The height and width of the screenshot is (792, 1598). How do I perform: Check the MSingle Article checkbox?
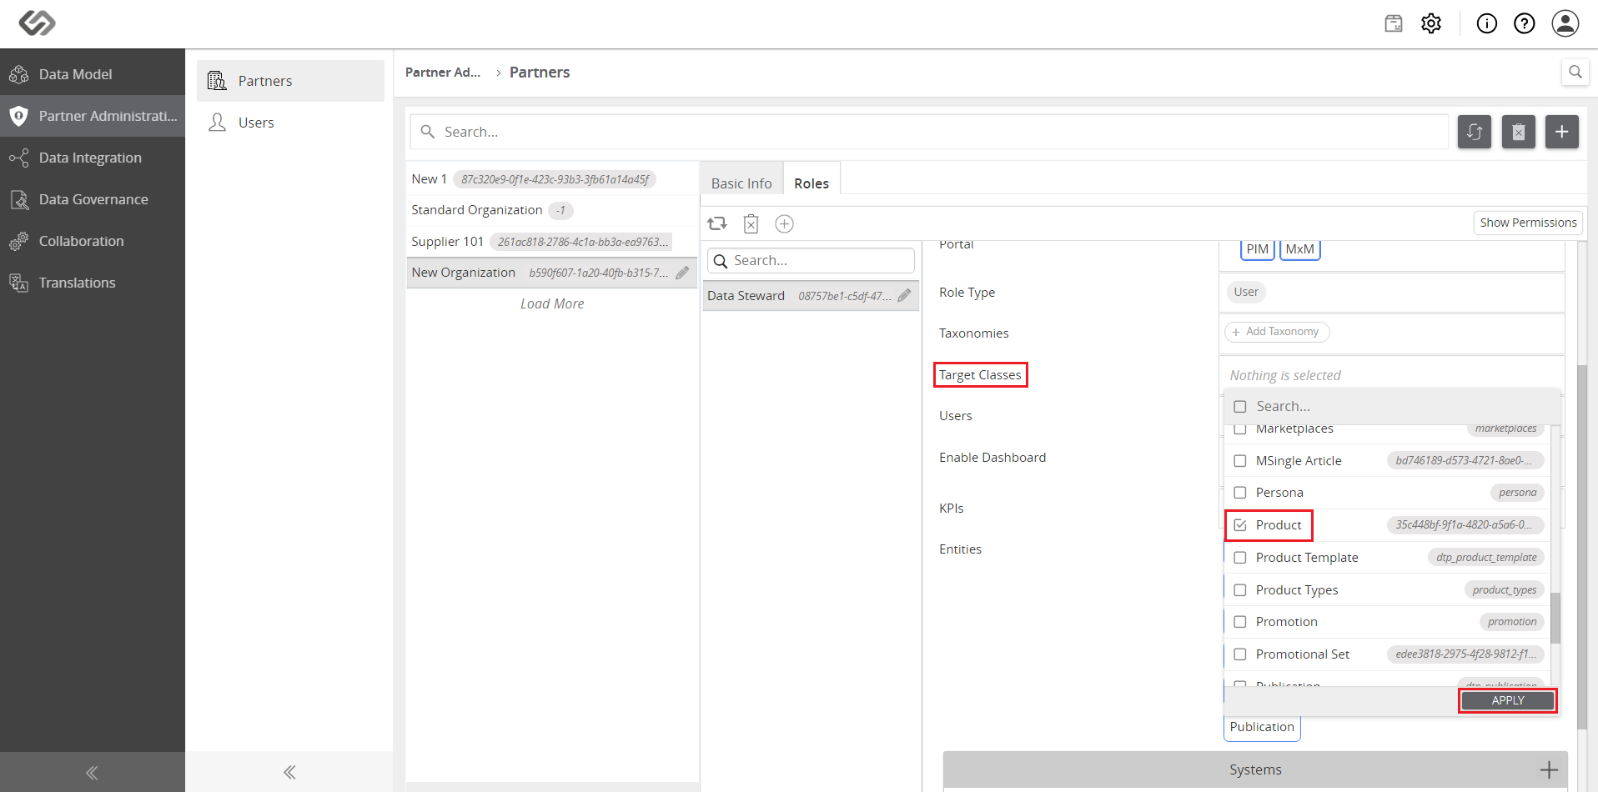[1240, 461]
